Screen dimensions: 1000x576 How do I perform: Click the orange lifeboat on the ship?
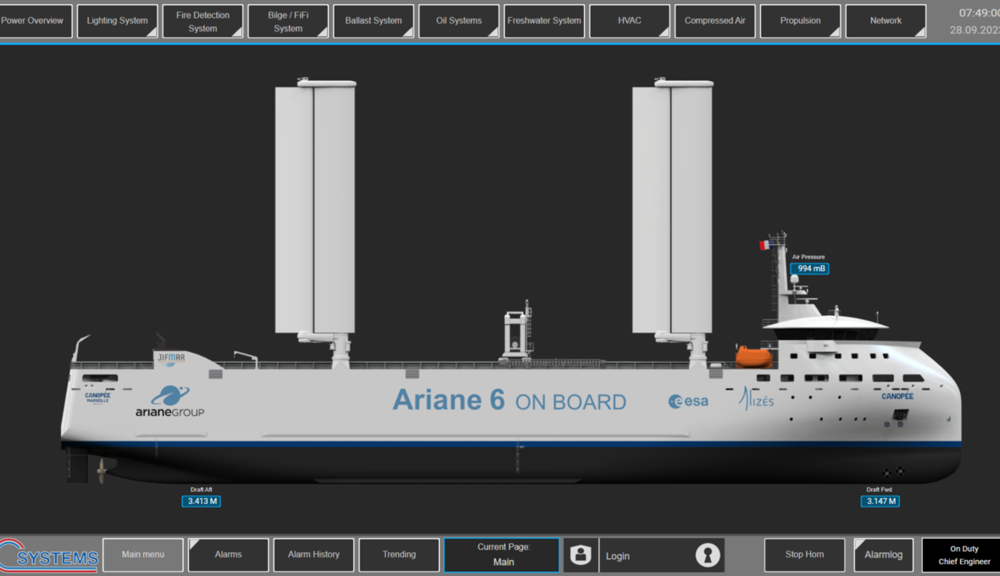(753, 357)
